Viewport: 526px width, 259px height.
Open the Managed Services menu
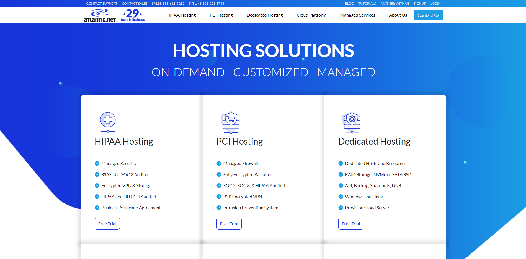click(x=358, y=15)
